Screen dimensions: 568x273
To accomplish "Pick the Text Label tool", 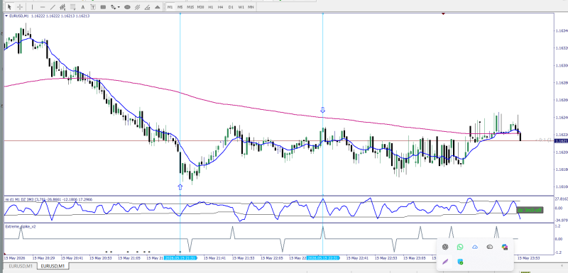I will pyautogui.click(x=93, y=7).
